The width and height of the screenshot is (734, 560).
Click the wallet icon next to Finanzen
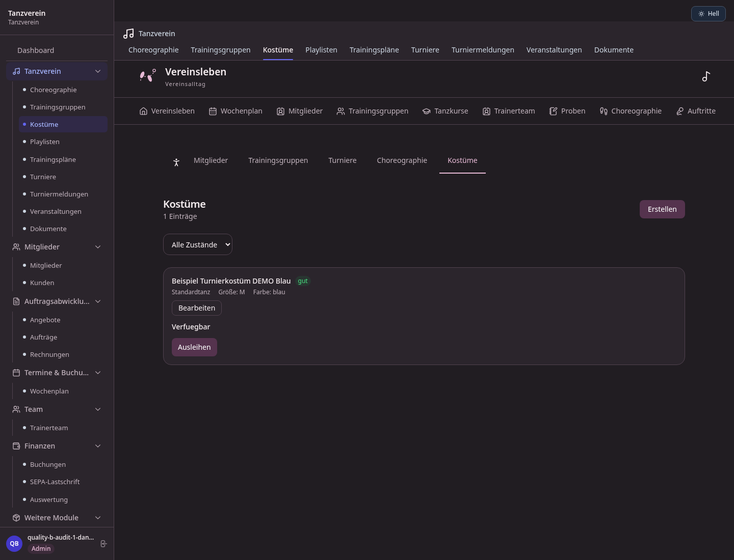pyautogui.click(x=16, y=446)
